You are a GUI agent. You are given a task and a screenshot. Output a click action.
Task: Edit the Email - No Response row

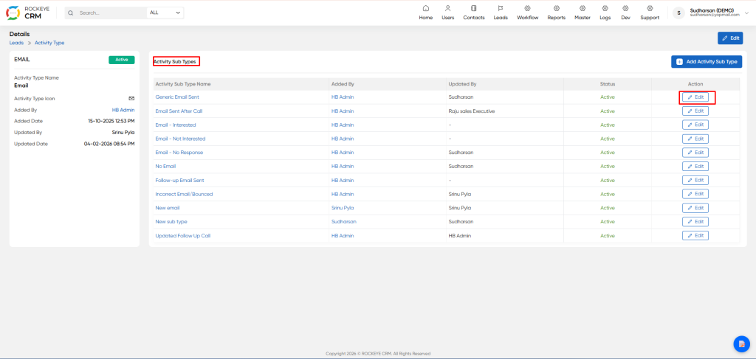pyautogui.click(x=695, y=153)
